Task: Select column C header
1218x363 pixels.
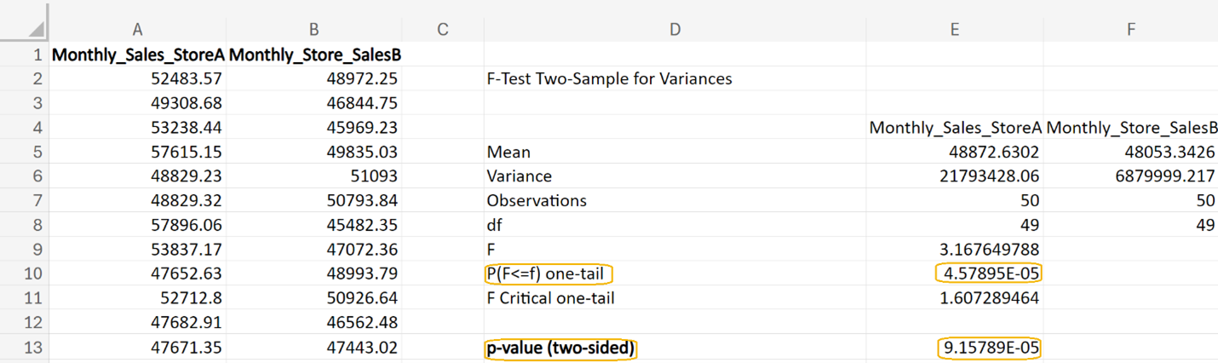Action: [x=442, y=30]
